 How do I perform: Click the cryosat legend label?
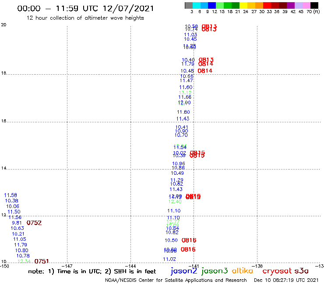click(x=277, y=271)
